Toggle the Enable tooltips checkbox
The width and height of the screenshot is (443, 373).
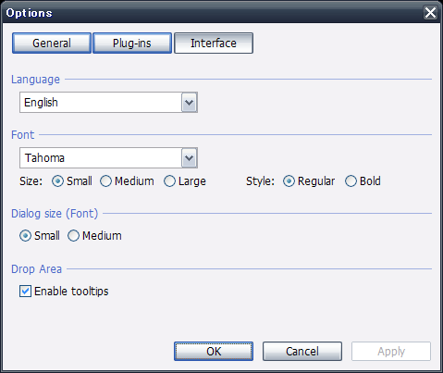pyautogui.click(x=25, y=292)
